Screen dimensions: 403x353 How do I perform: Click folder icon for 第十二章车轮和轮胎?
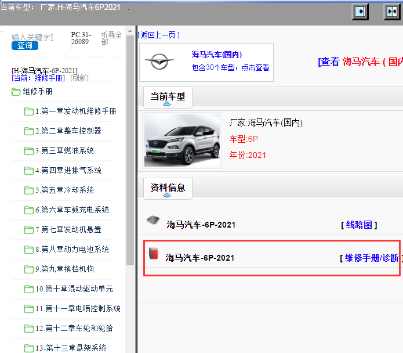(29, 329)
